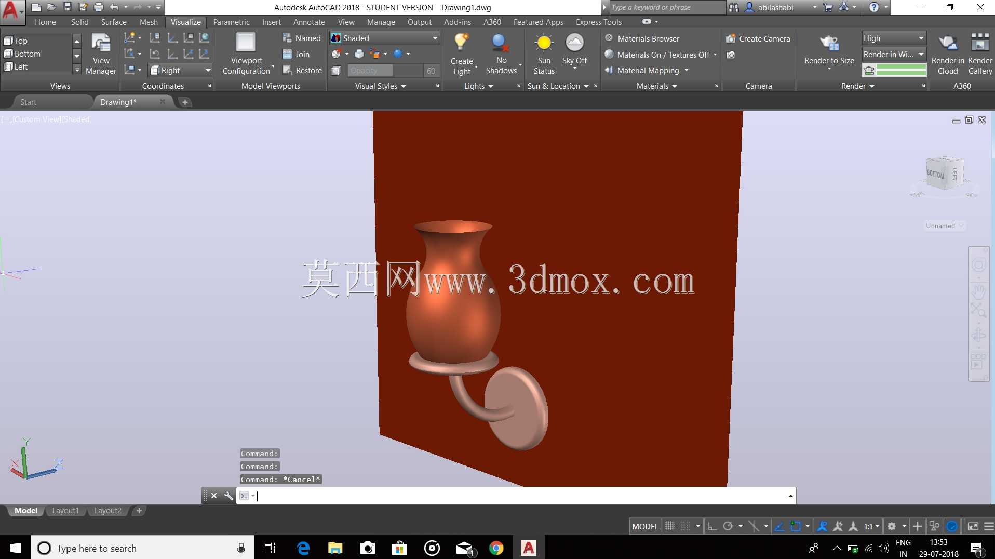This screenshot has width=995, height=559.
Task: Expand the Visual Styles panel title
Action: pos(381,86)
